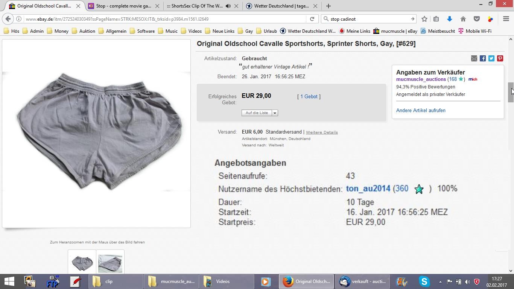Expand the 'Auf die Liste' dropdown arrow
This screenshot has height=289, width=514.
[x=275, y=113]
